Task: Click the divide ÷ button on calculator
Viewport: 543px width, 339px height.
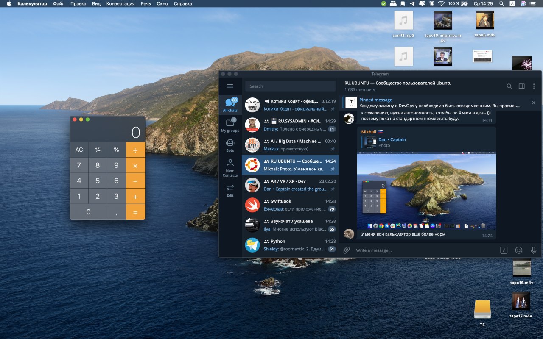Action: click(135, 150)
